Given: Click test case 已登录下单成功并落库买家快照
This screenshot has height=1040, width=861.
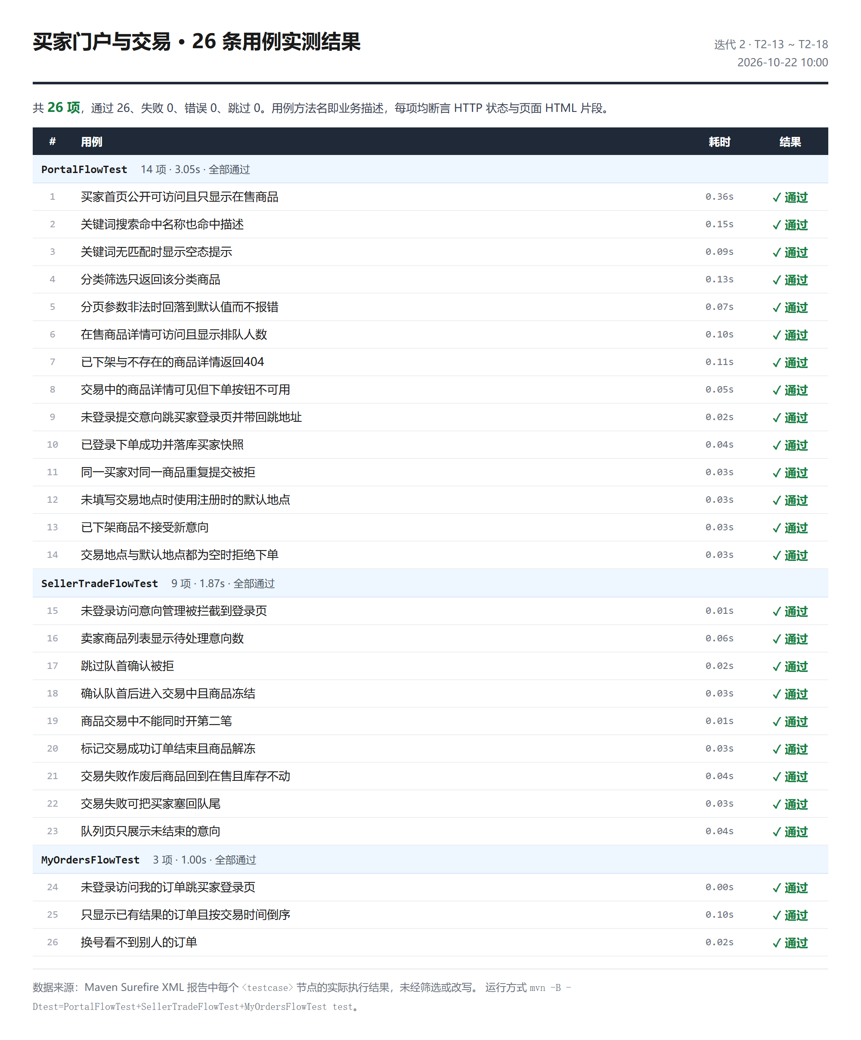Looking at the screenshot, I should pyautogui.click(x=162, y=445).
